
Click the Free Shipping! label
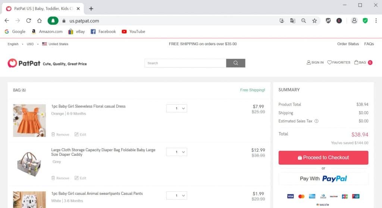[253, 90]
